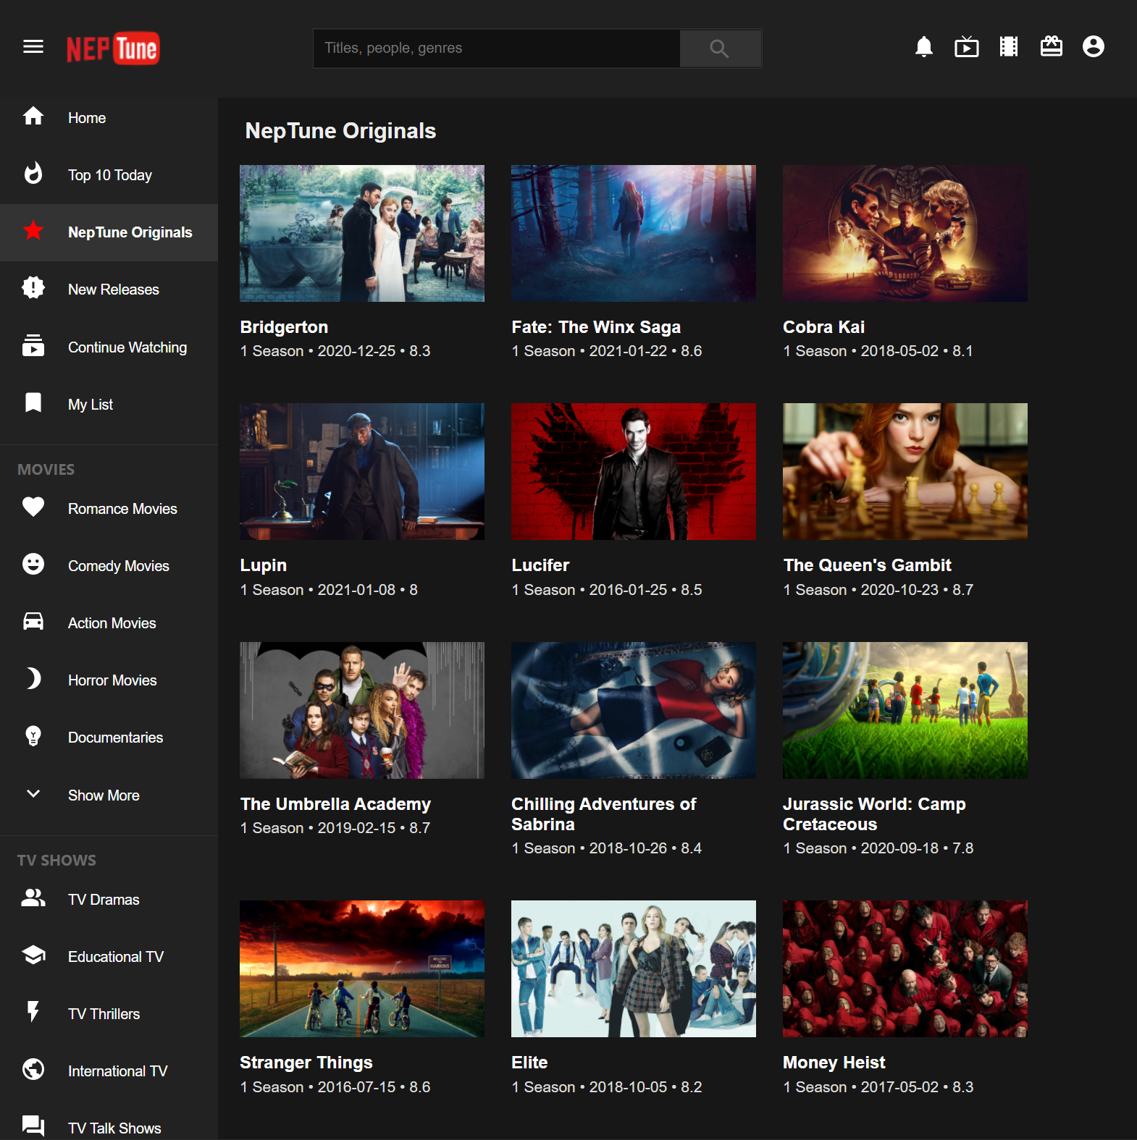Open the Fate: The Winx Saga thumbnail
Screen dimensions: 1137x1140
click(634, 233)
